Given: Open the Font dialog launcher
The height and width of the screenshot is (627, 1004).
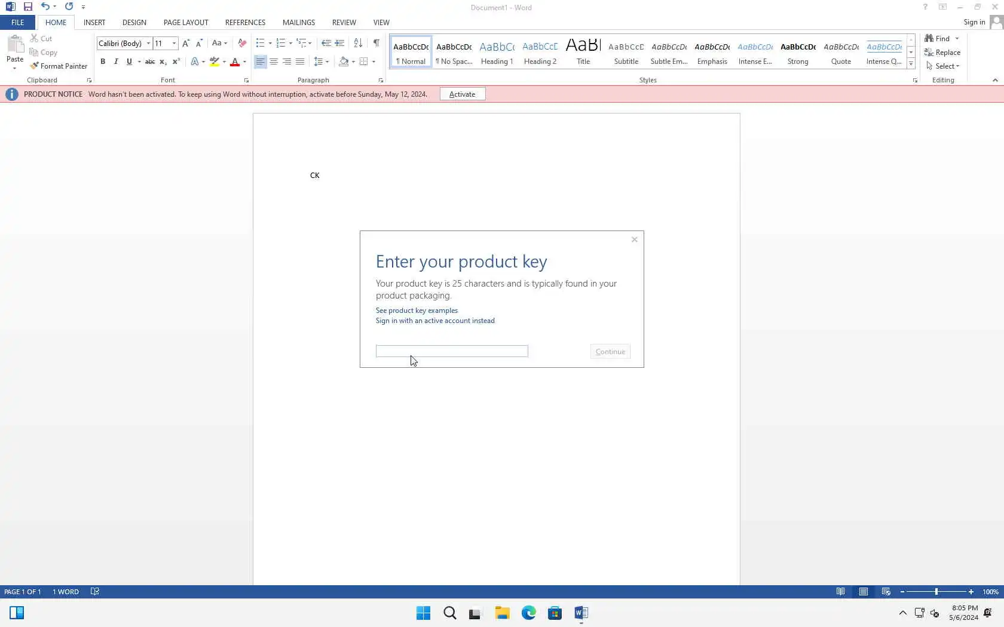Looking at the screenshot, I should pos(246,80).
